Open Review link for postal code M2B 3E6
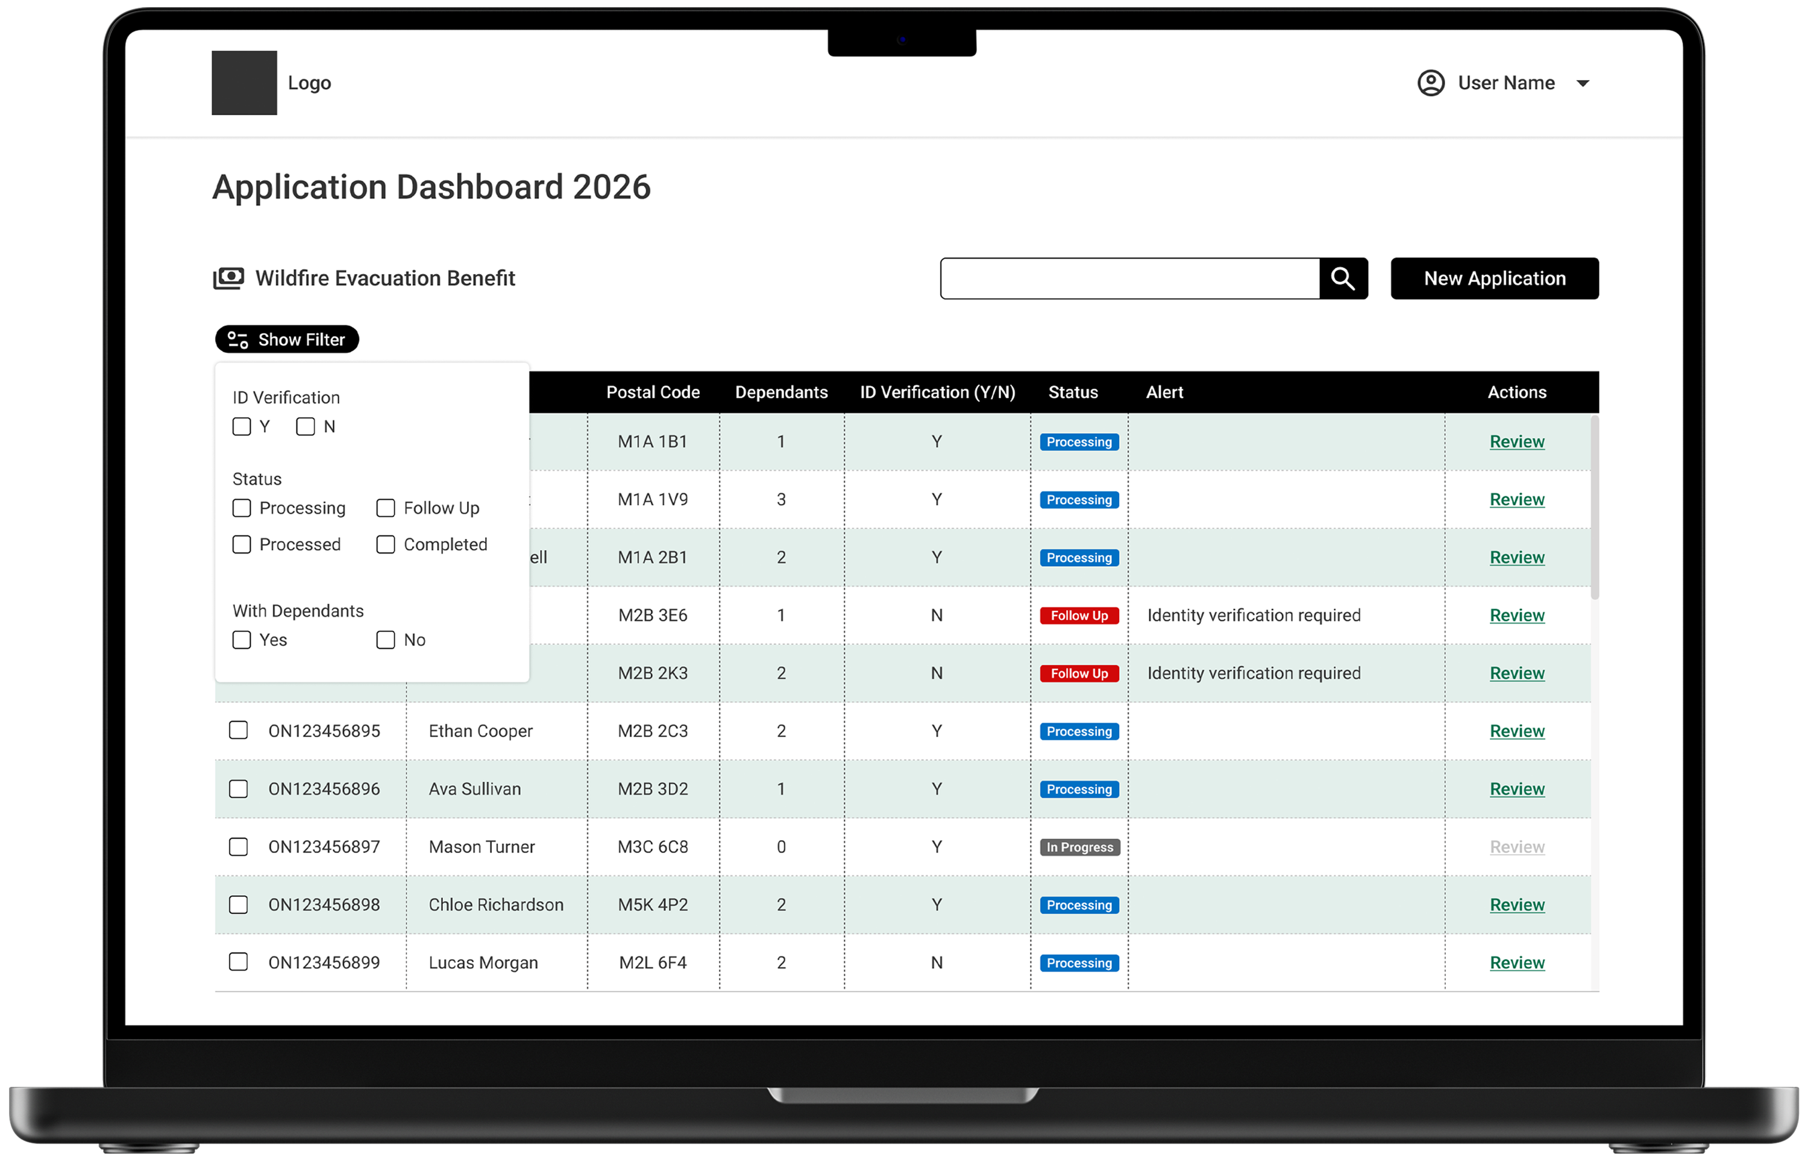 click(1518, 615)
